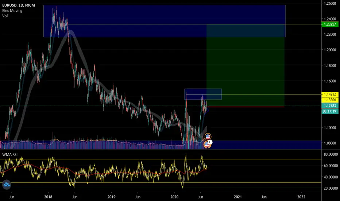Screen dimensions: 340x201
Task: Select the WMA RSI indicator label
Action: click(10, 155)
